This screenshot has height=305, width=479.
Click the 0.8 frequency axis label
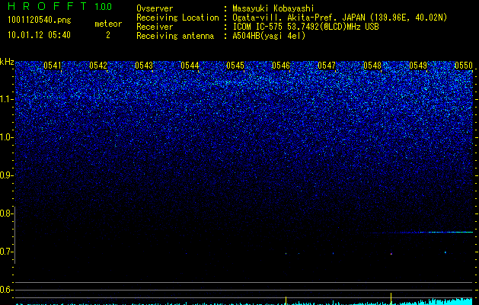[6, 213]
